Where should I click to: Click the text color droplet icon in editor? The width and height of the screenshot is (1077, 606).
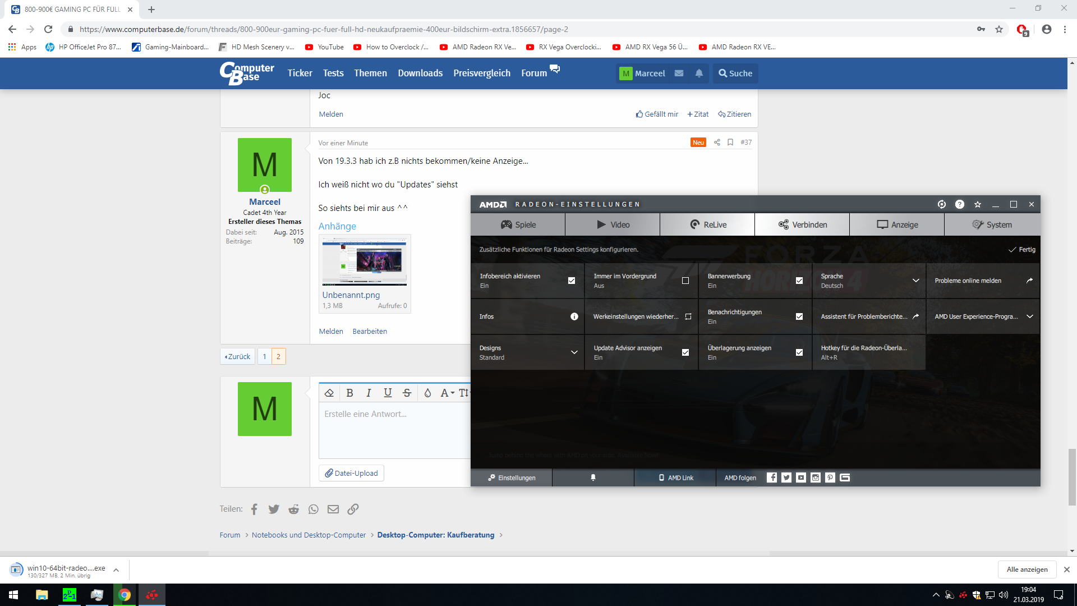(x=427, y=393)
